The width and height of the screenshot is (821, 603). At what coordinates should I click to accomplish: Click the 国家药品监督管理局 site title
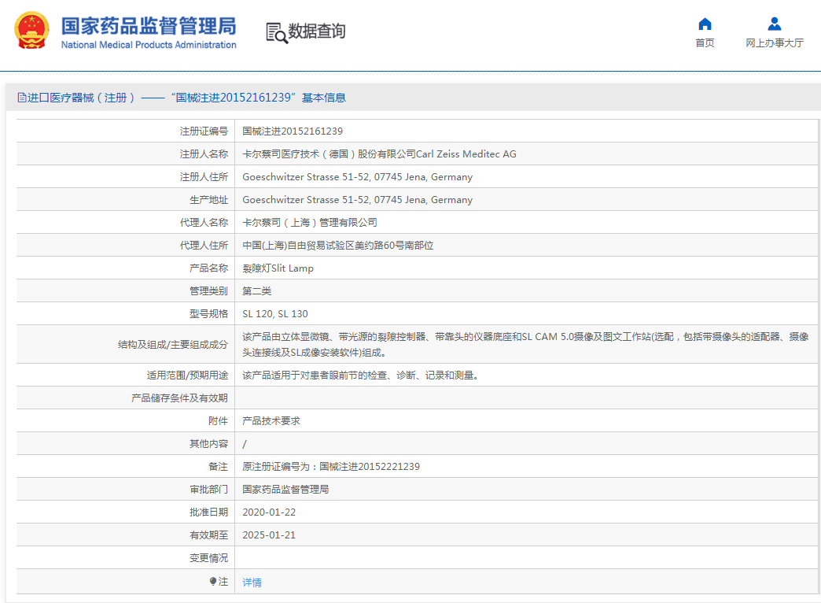click(x=149, y=26)
